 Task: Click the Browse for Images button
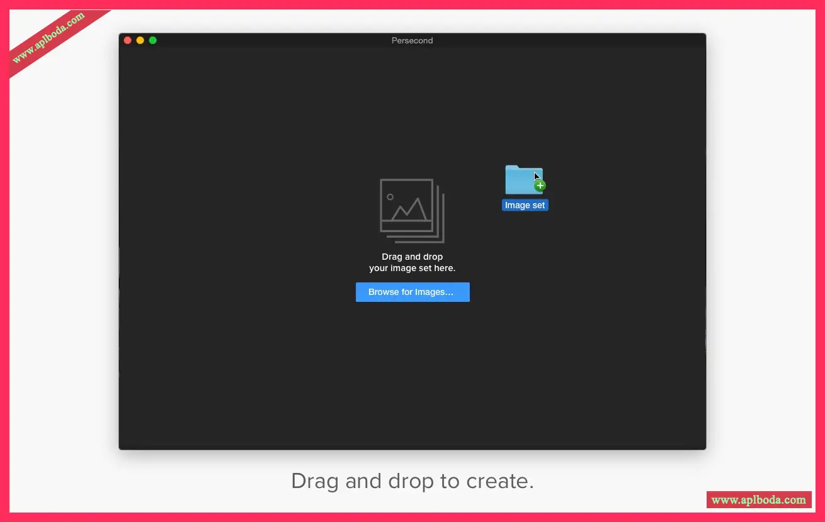click(412, 292)
